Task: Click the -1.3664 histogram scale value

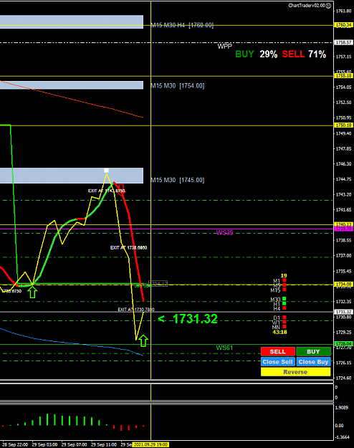Action: pyautogui.click(x=343, y=437)
